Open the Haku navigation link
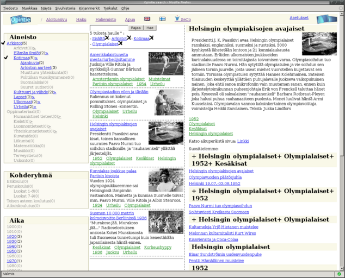This screenshot has height=278, width=345. pyautogui.click(x=81, y=20)
